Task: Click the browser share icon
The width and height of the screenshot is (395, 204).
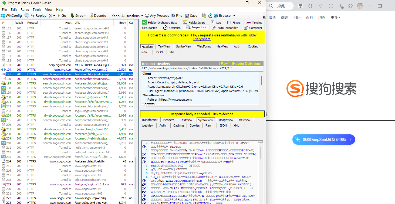Action: [x=350, y=6]
